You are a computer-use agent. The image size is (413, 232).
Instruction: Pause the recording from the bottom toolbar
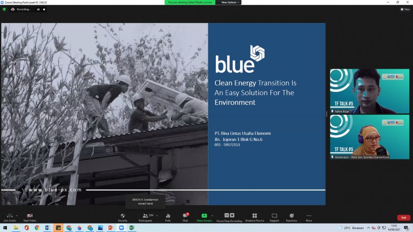coord(227,215)
